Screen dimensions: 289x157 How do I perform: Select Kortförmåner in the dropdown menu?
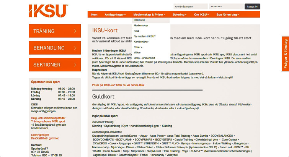pyautogui.click(x=151, y=42)
